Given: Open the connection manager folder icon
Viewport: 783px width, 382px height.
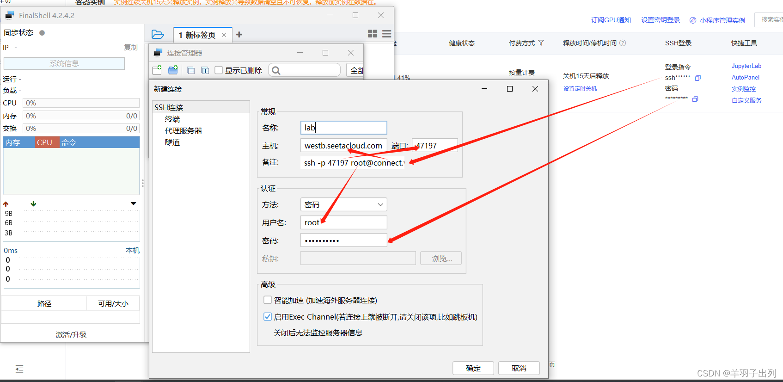Looking at the screenshot, I should tap(158, 35).
